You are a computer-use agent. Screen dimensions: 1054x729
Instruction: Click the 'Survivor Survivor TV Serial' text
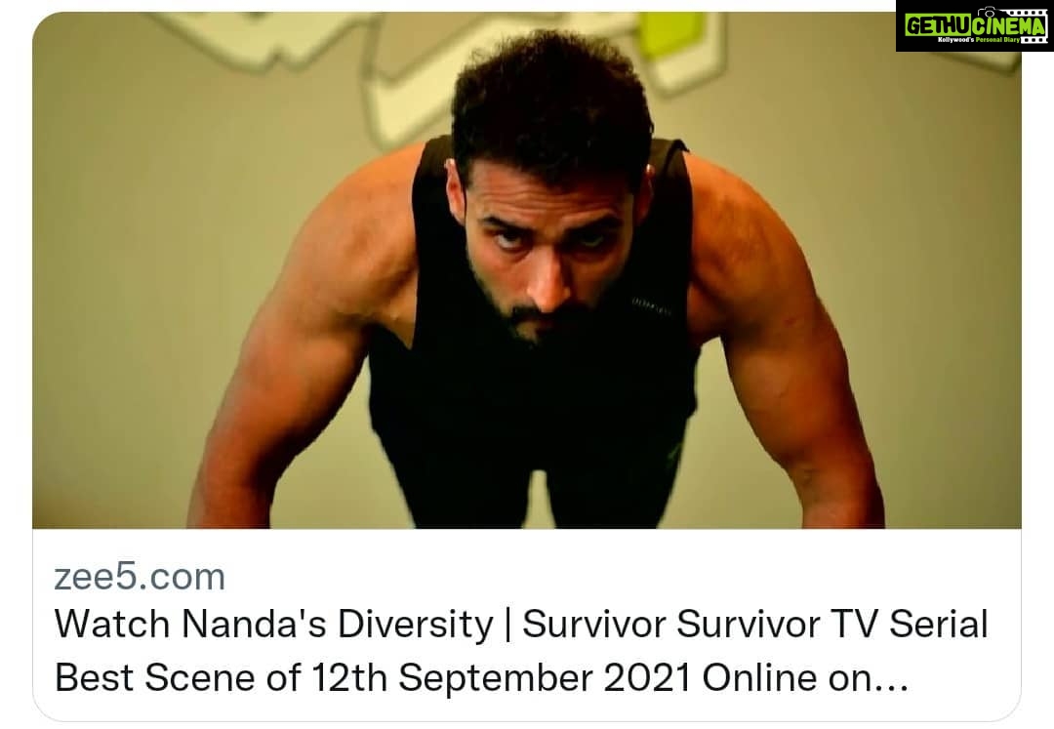(x=754, y=624)
